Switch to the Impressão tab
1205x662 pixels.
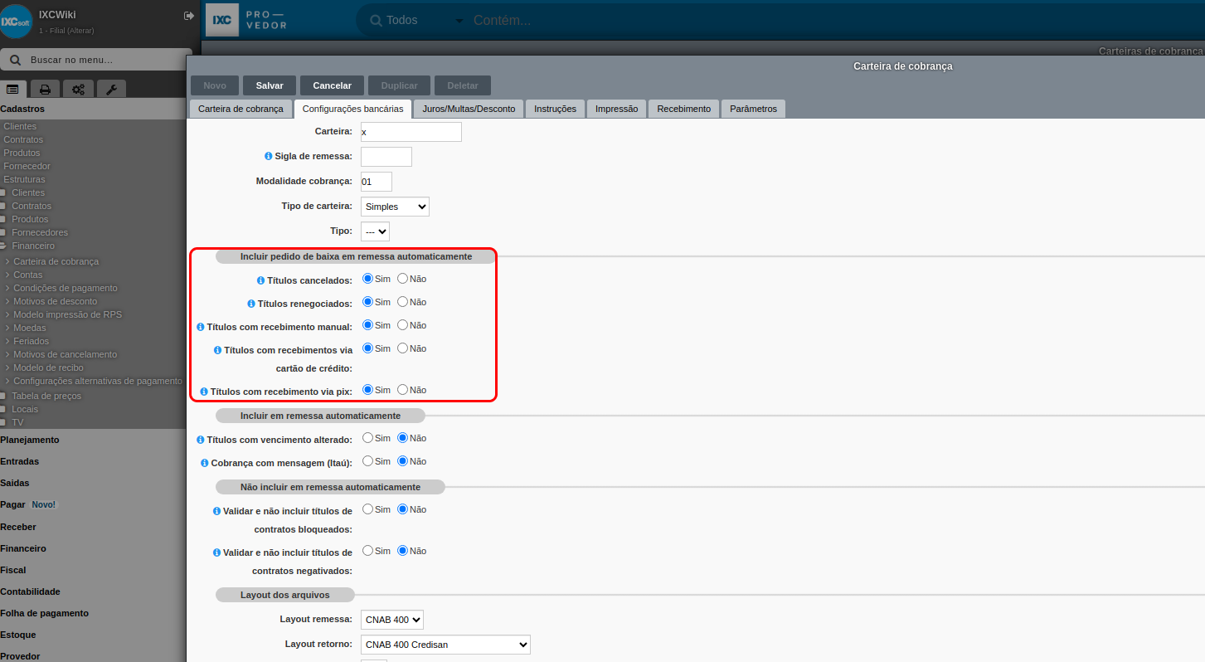point(616,109)
